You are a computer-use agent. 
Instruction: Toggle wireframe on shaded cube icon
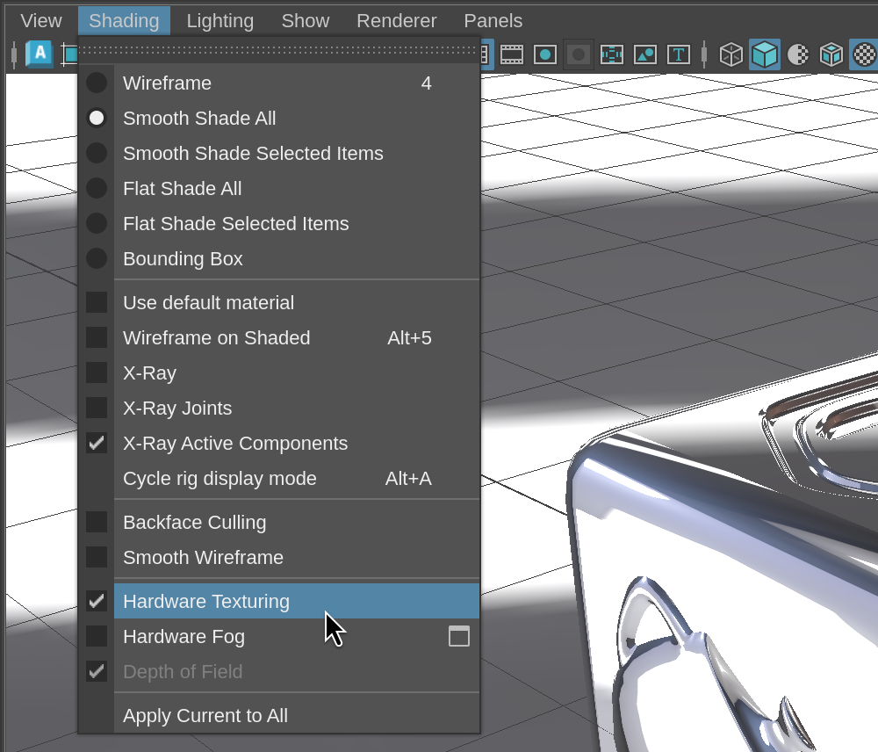831,55
